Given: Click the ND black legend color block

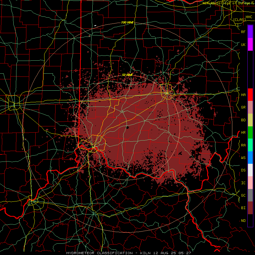Looking at the screenshot, I should 250,220.
